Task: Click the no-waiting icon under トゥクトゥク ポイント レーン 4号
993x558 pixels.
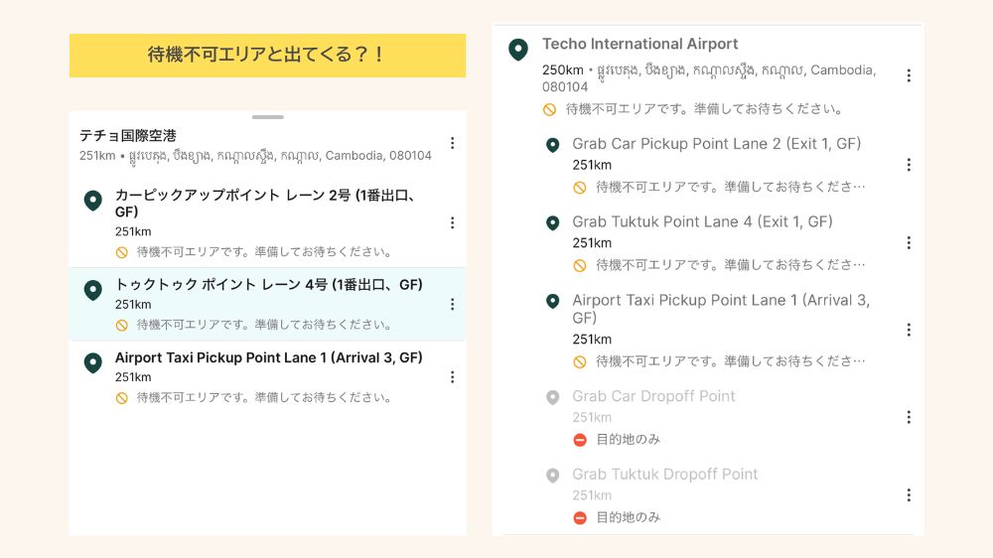Action: 121,326
